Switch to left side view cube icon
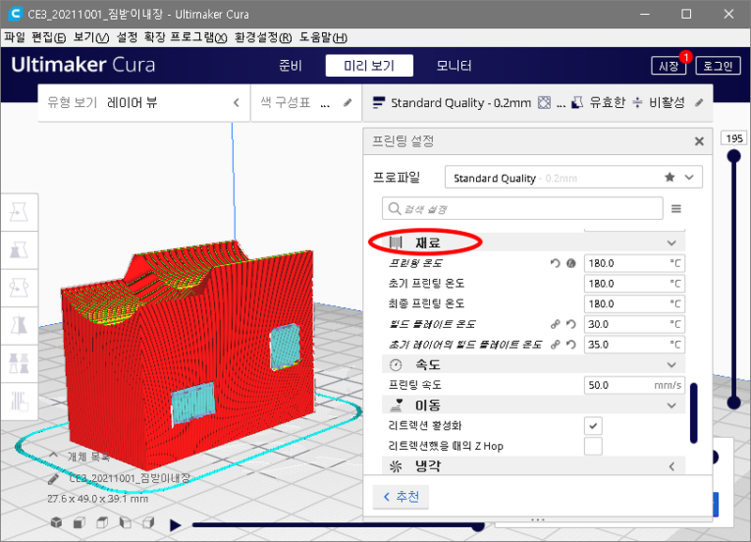Viewport: 751px width, 542px height. (x=125, y=522)
